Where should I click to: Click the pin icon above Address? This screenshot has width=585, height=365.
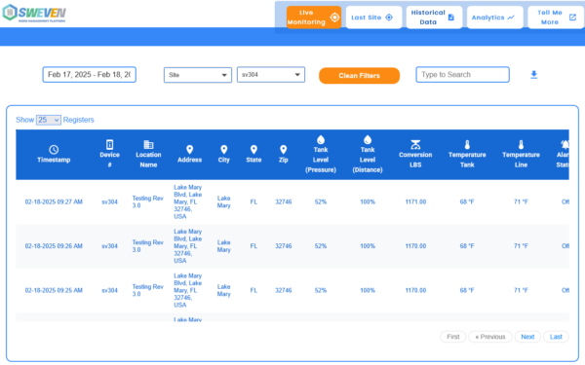pos(189,149)
